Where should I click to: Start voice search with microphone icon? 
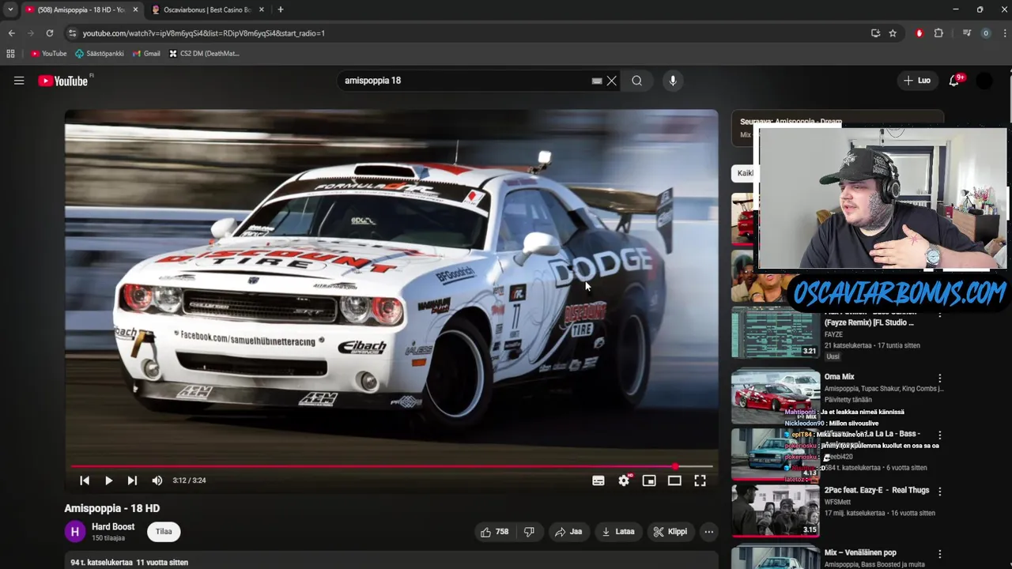(x=673, y=81)
